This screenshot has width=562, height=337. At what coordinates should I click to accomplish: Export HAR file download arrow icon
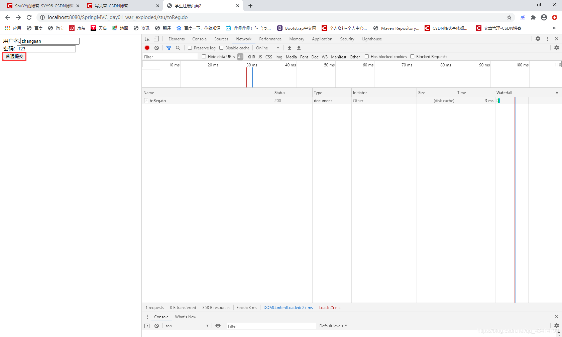[x=299, y=48]
